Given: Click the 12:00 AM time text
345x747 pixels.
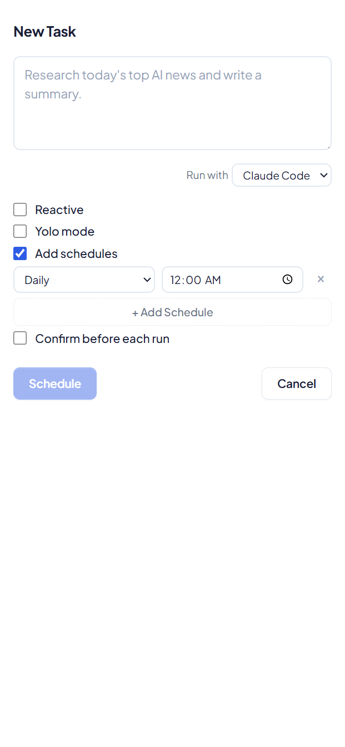Looking at the screenshot, I should pyautogui.click(x=195, y=280).
